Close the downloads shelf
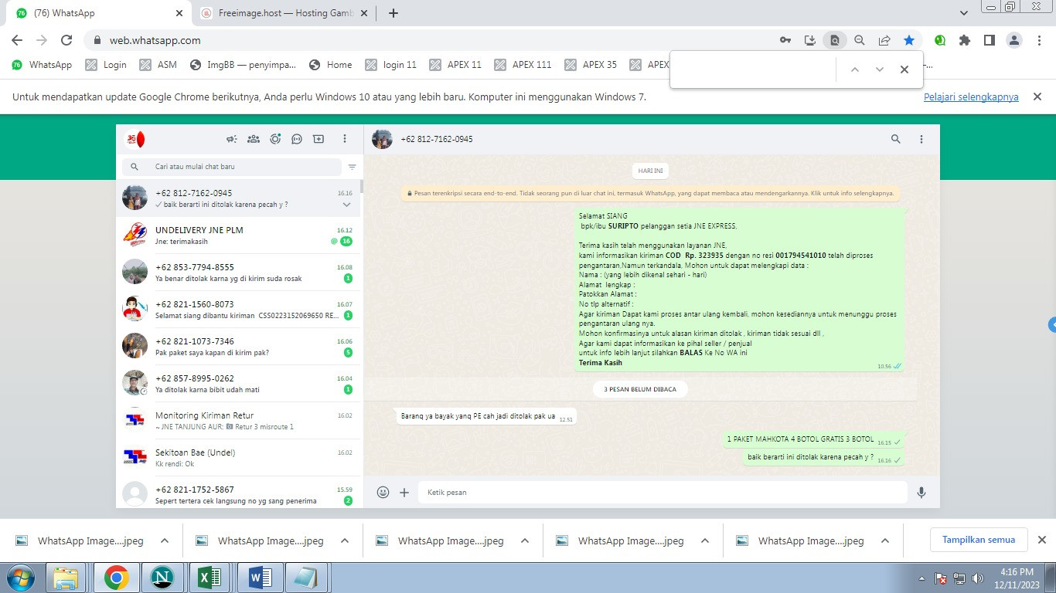The height and width of the screenshot is (593, 1056). (1041, 540)
